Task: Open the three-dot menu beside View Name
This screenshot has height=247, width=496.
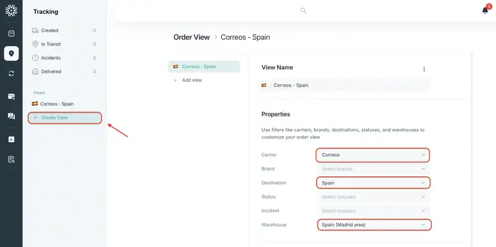Action: [424, 69]
